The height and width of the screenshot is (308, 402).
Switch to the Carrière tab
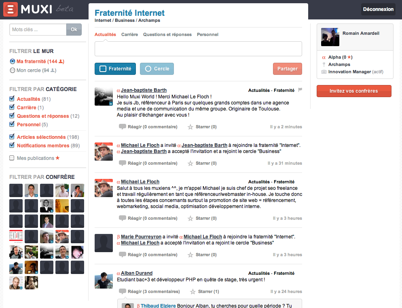[129, 34]
